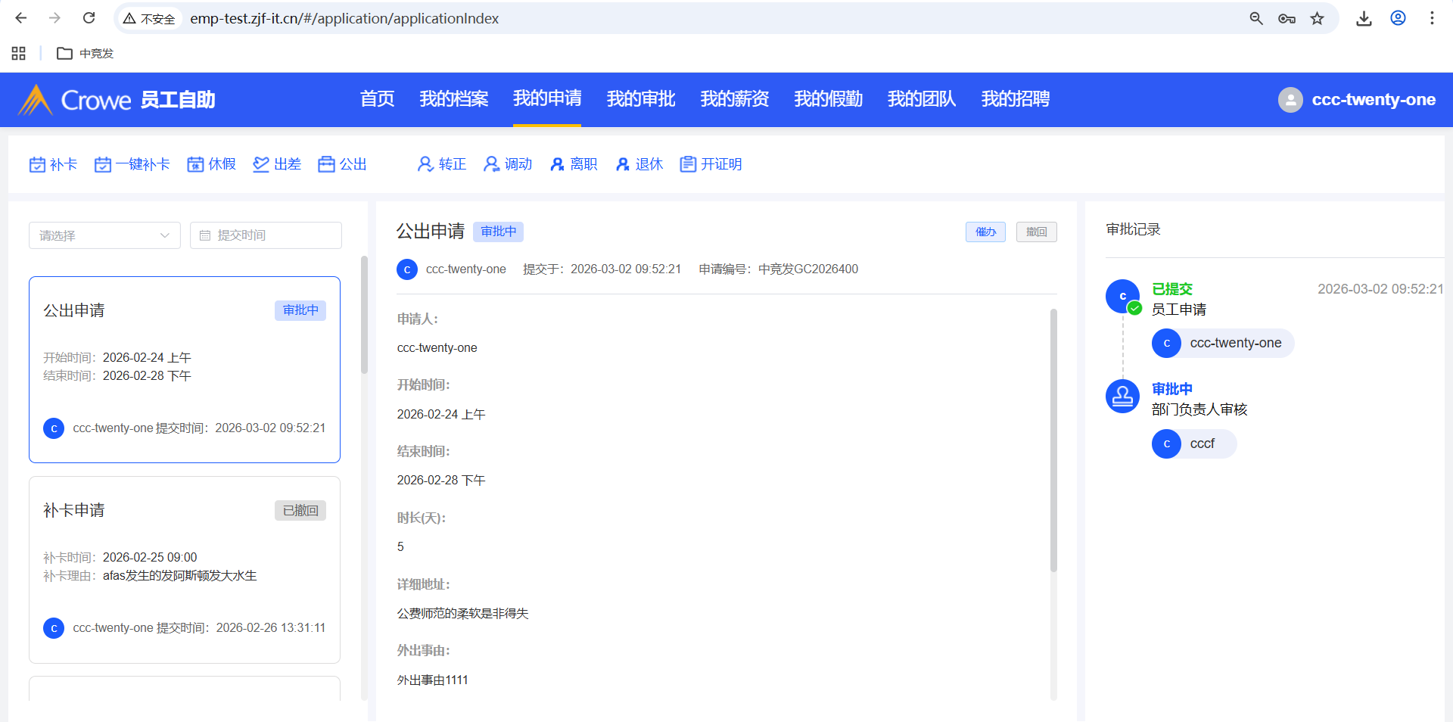The height and width of the screenshot is (722, 1453).
Task: Open the 一键补卡 application
Action: (132, 164)
